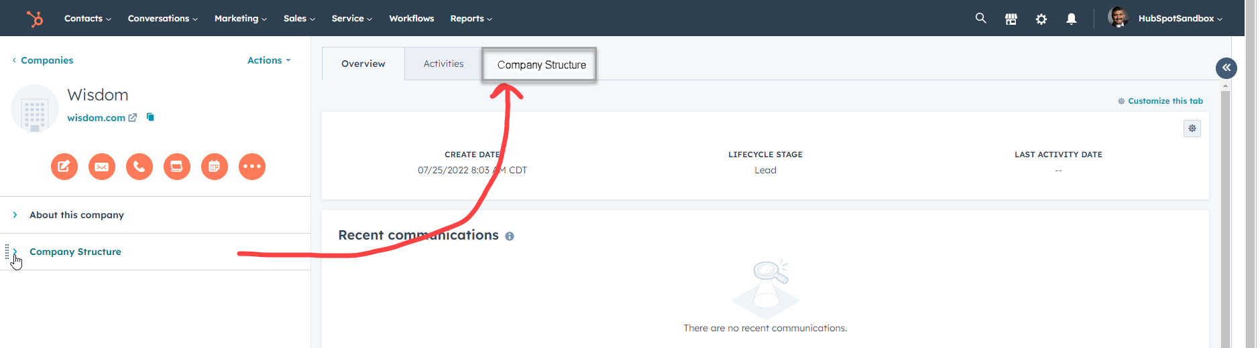Click the create note icon button
Screen dimensions: 1260x348
tap(64, 167)
